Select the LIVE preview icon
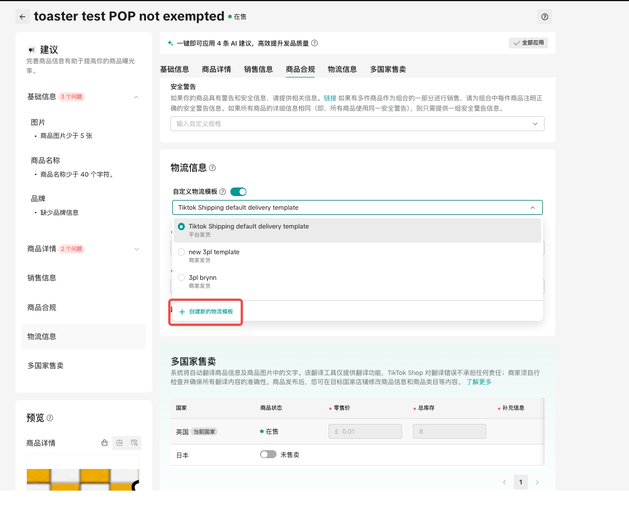Image resolution: width=629 pixels, height=510 pixels. coord(119,443)
